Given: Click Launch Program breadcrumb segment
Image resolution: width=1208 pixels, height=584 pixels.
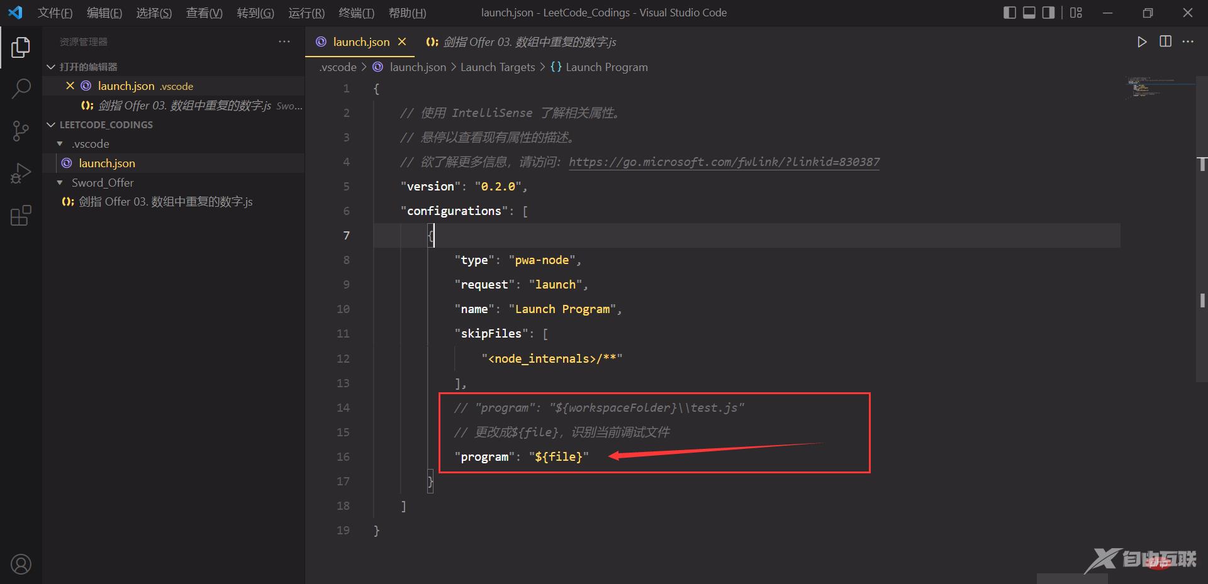Looking at the screenshot, I should point(607,67).
